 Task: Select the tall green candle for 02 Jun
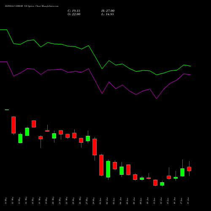click(x=108, y=169)
